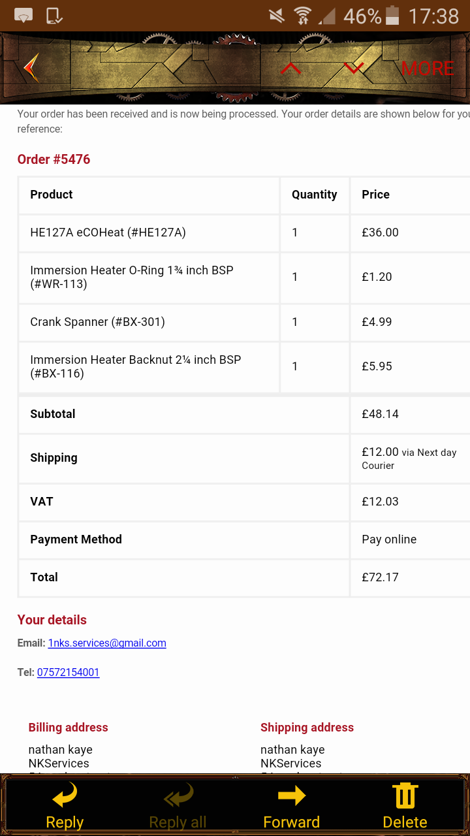The image size is (470, 836).
Task: Call the phone number 07572154001
Action: tap(69, 673)
